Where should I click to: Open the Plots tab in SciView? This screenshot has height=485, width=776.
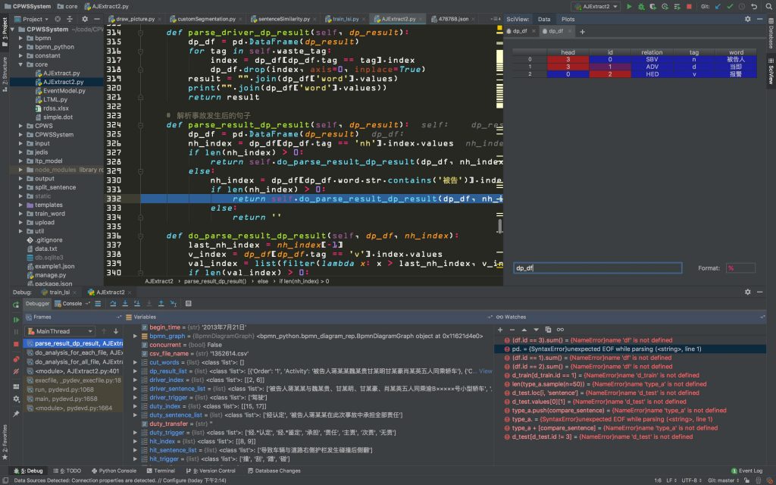[x=568, y=19]
